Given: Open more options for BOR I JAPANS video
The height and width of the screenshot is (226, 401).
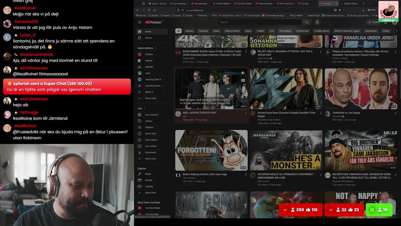Looking at the screenshot, I should [246, 113].
